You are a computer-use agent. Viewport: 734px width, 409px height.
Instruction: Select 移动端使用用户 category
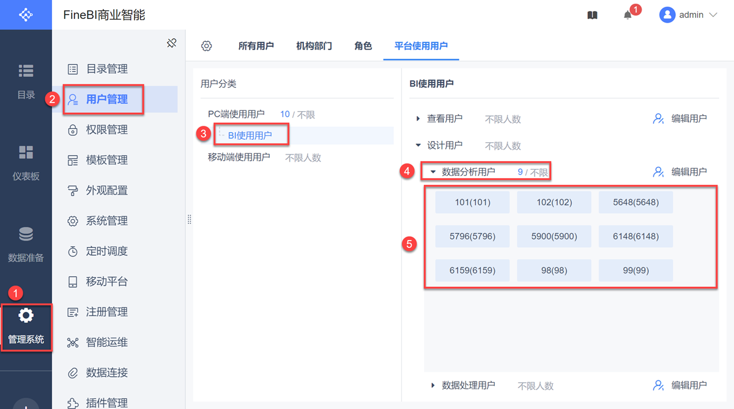tap(239, 157)
